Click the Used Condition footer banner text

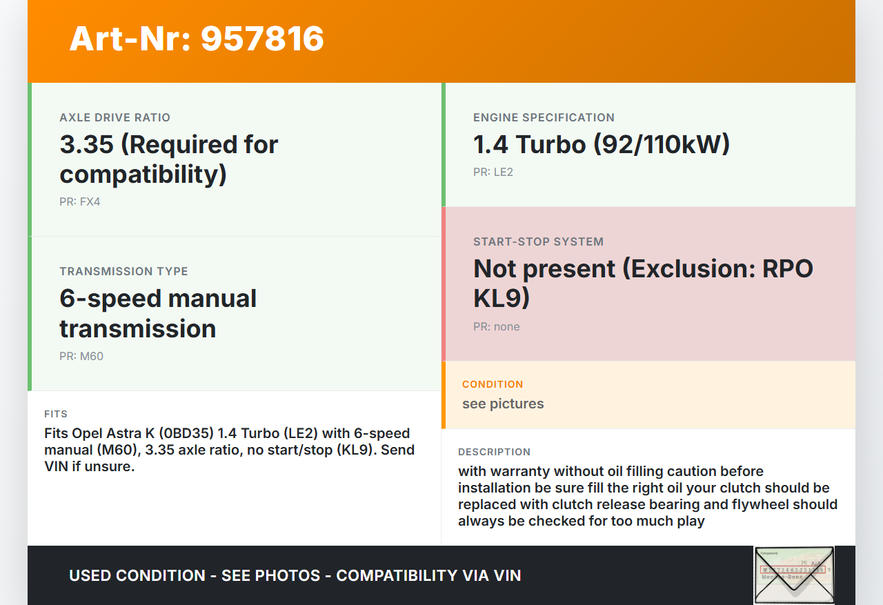click(295, 575)
